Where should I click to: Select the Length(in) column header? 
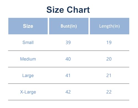110,26
